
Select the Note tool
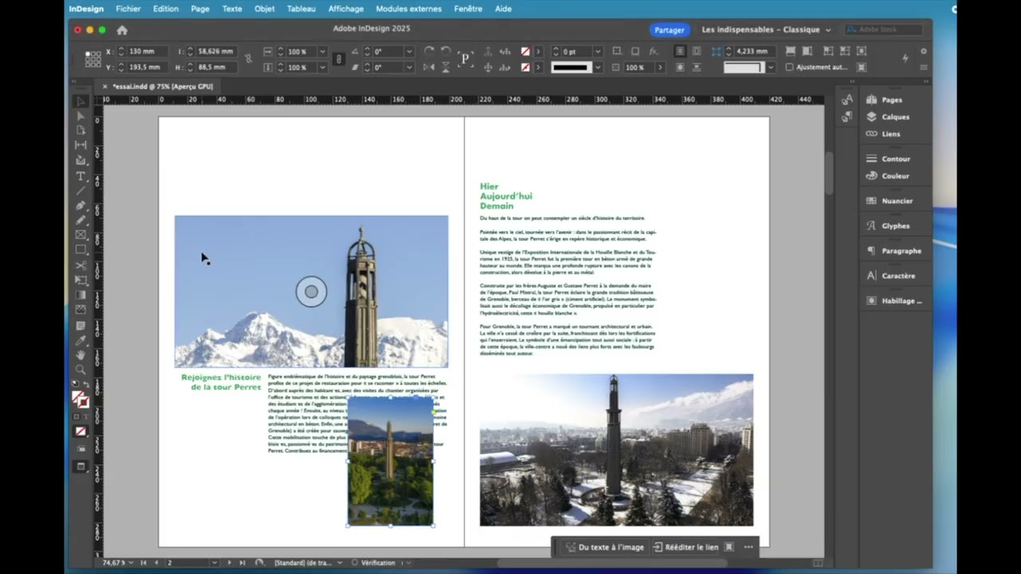point(81,326)
